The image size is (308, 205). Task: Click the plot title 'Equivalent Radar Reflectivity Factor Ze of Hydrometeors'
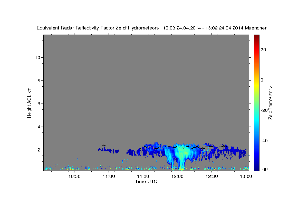click(98, 28)
